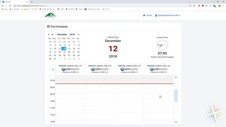
Task: Click the schedule vertical scrollbar thumb
Action: (x=176, y=96)
